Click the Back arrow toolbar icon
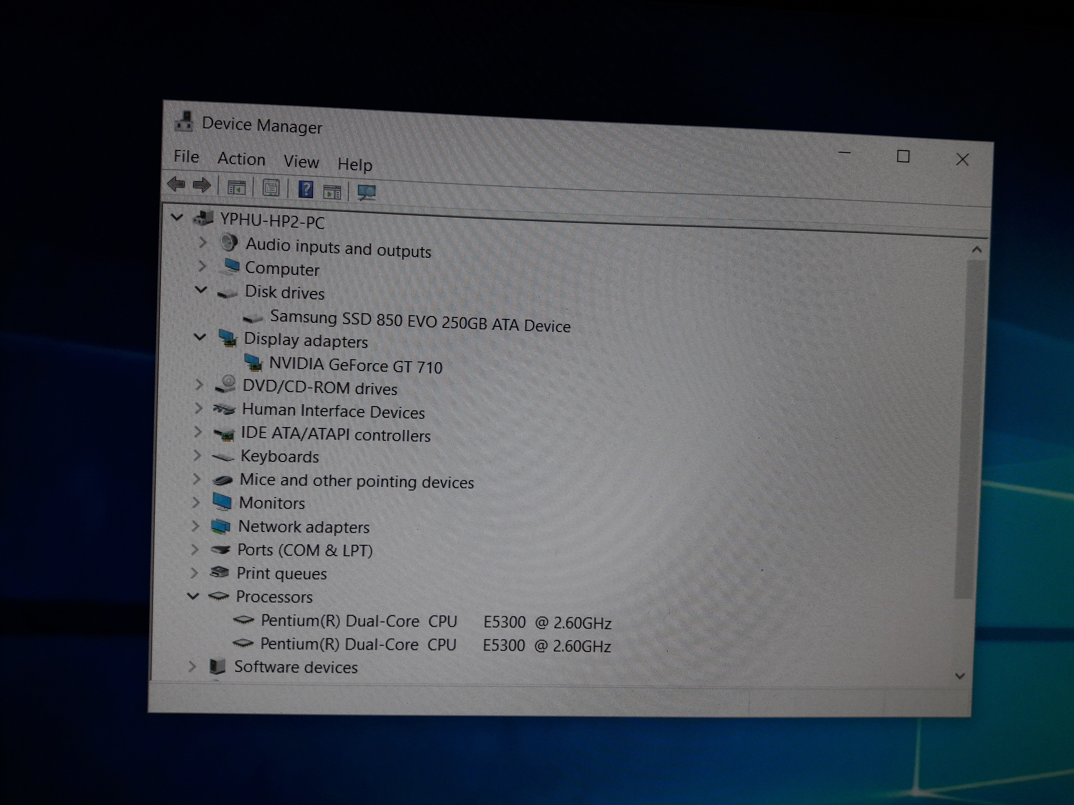Viewport: 1074px width, 805px height. (x=176, y=184)
